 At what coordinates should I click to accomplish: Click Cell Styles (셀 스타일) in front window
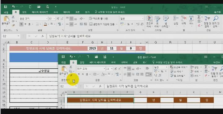(178, 76)
